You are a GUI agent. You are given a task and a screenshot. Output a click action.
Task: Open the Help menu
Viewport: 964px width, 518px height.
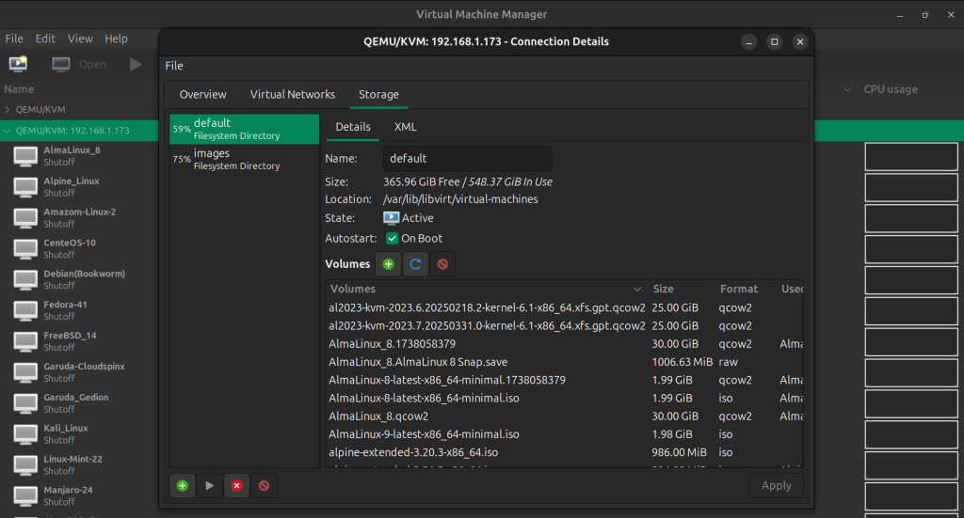(x=116, y=39)
